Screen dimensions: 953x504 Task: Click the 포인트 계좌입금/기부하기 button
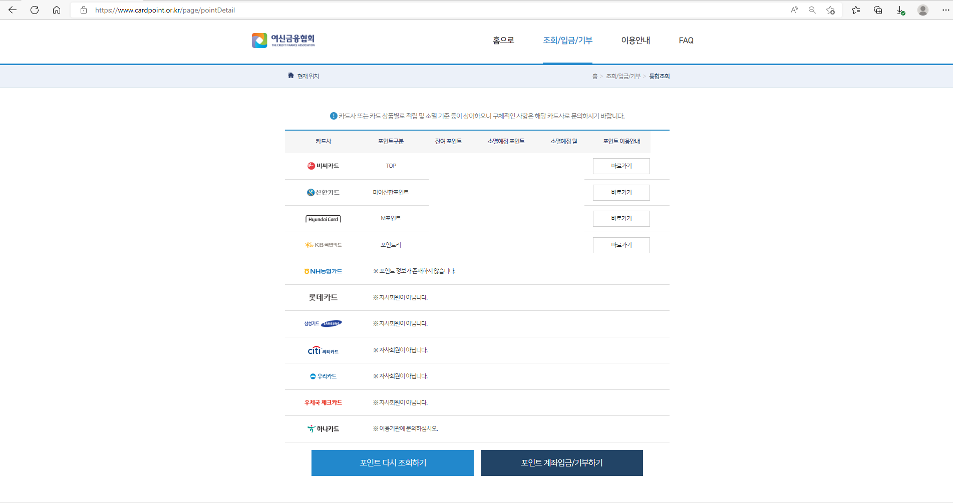point(561,463)
